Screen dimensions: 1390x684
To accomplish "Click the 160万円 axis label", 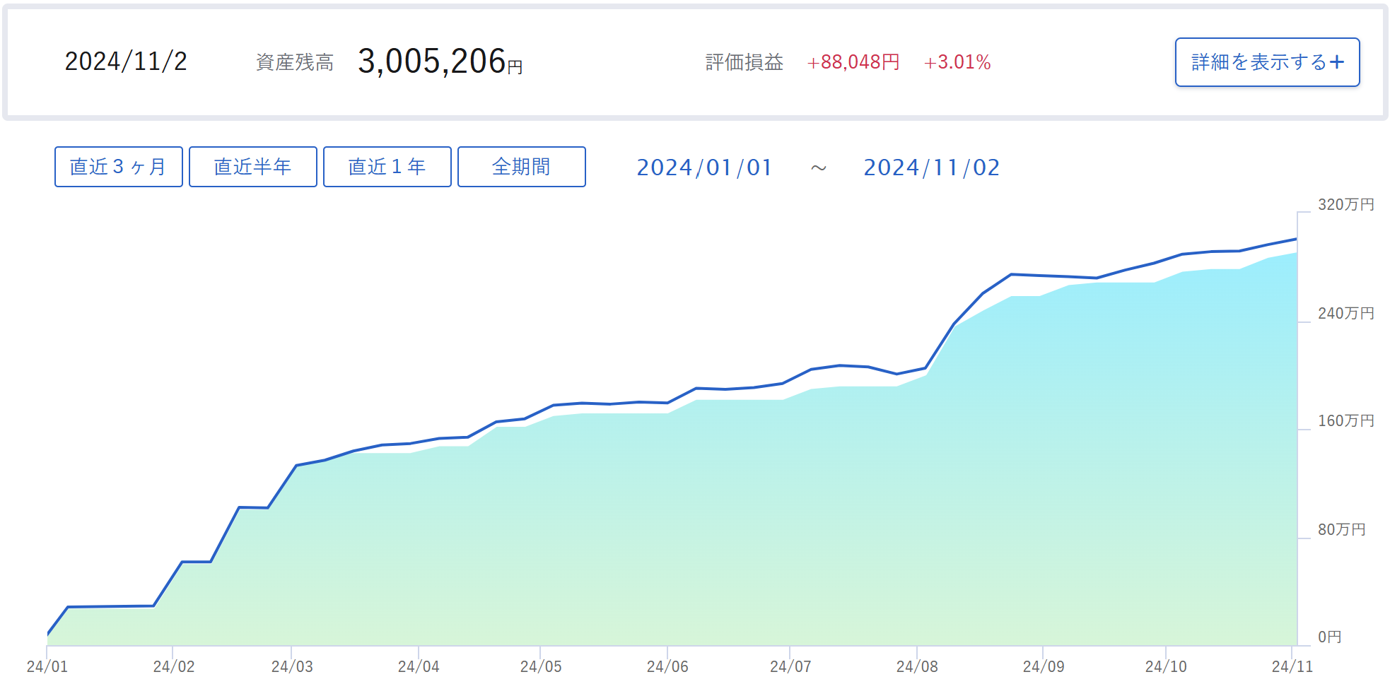I will [1346, 421].
